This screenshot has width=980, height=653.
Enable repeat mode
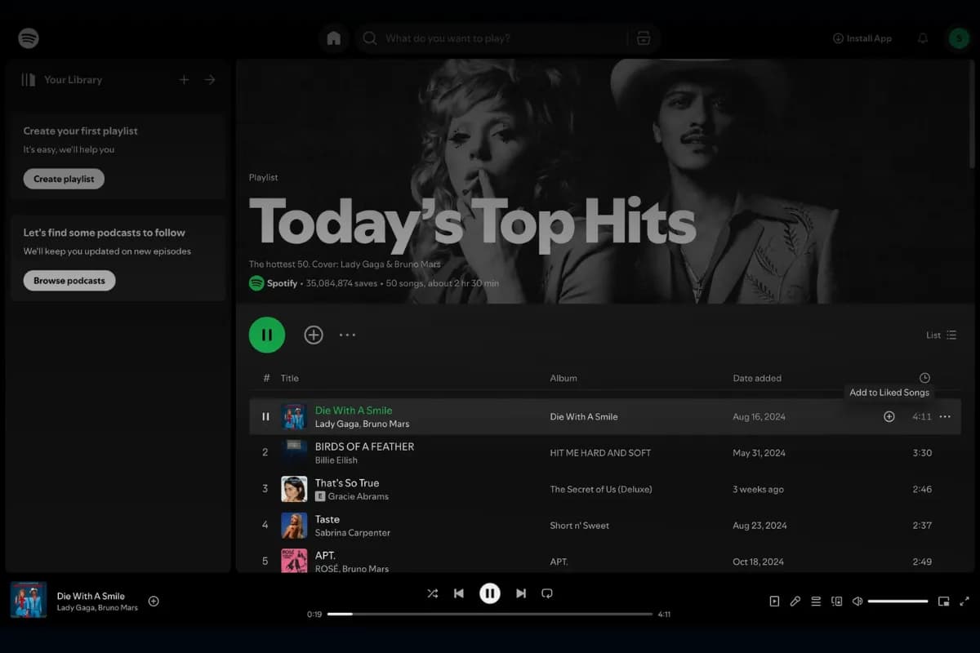tap(546, 593)
